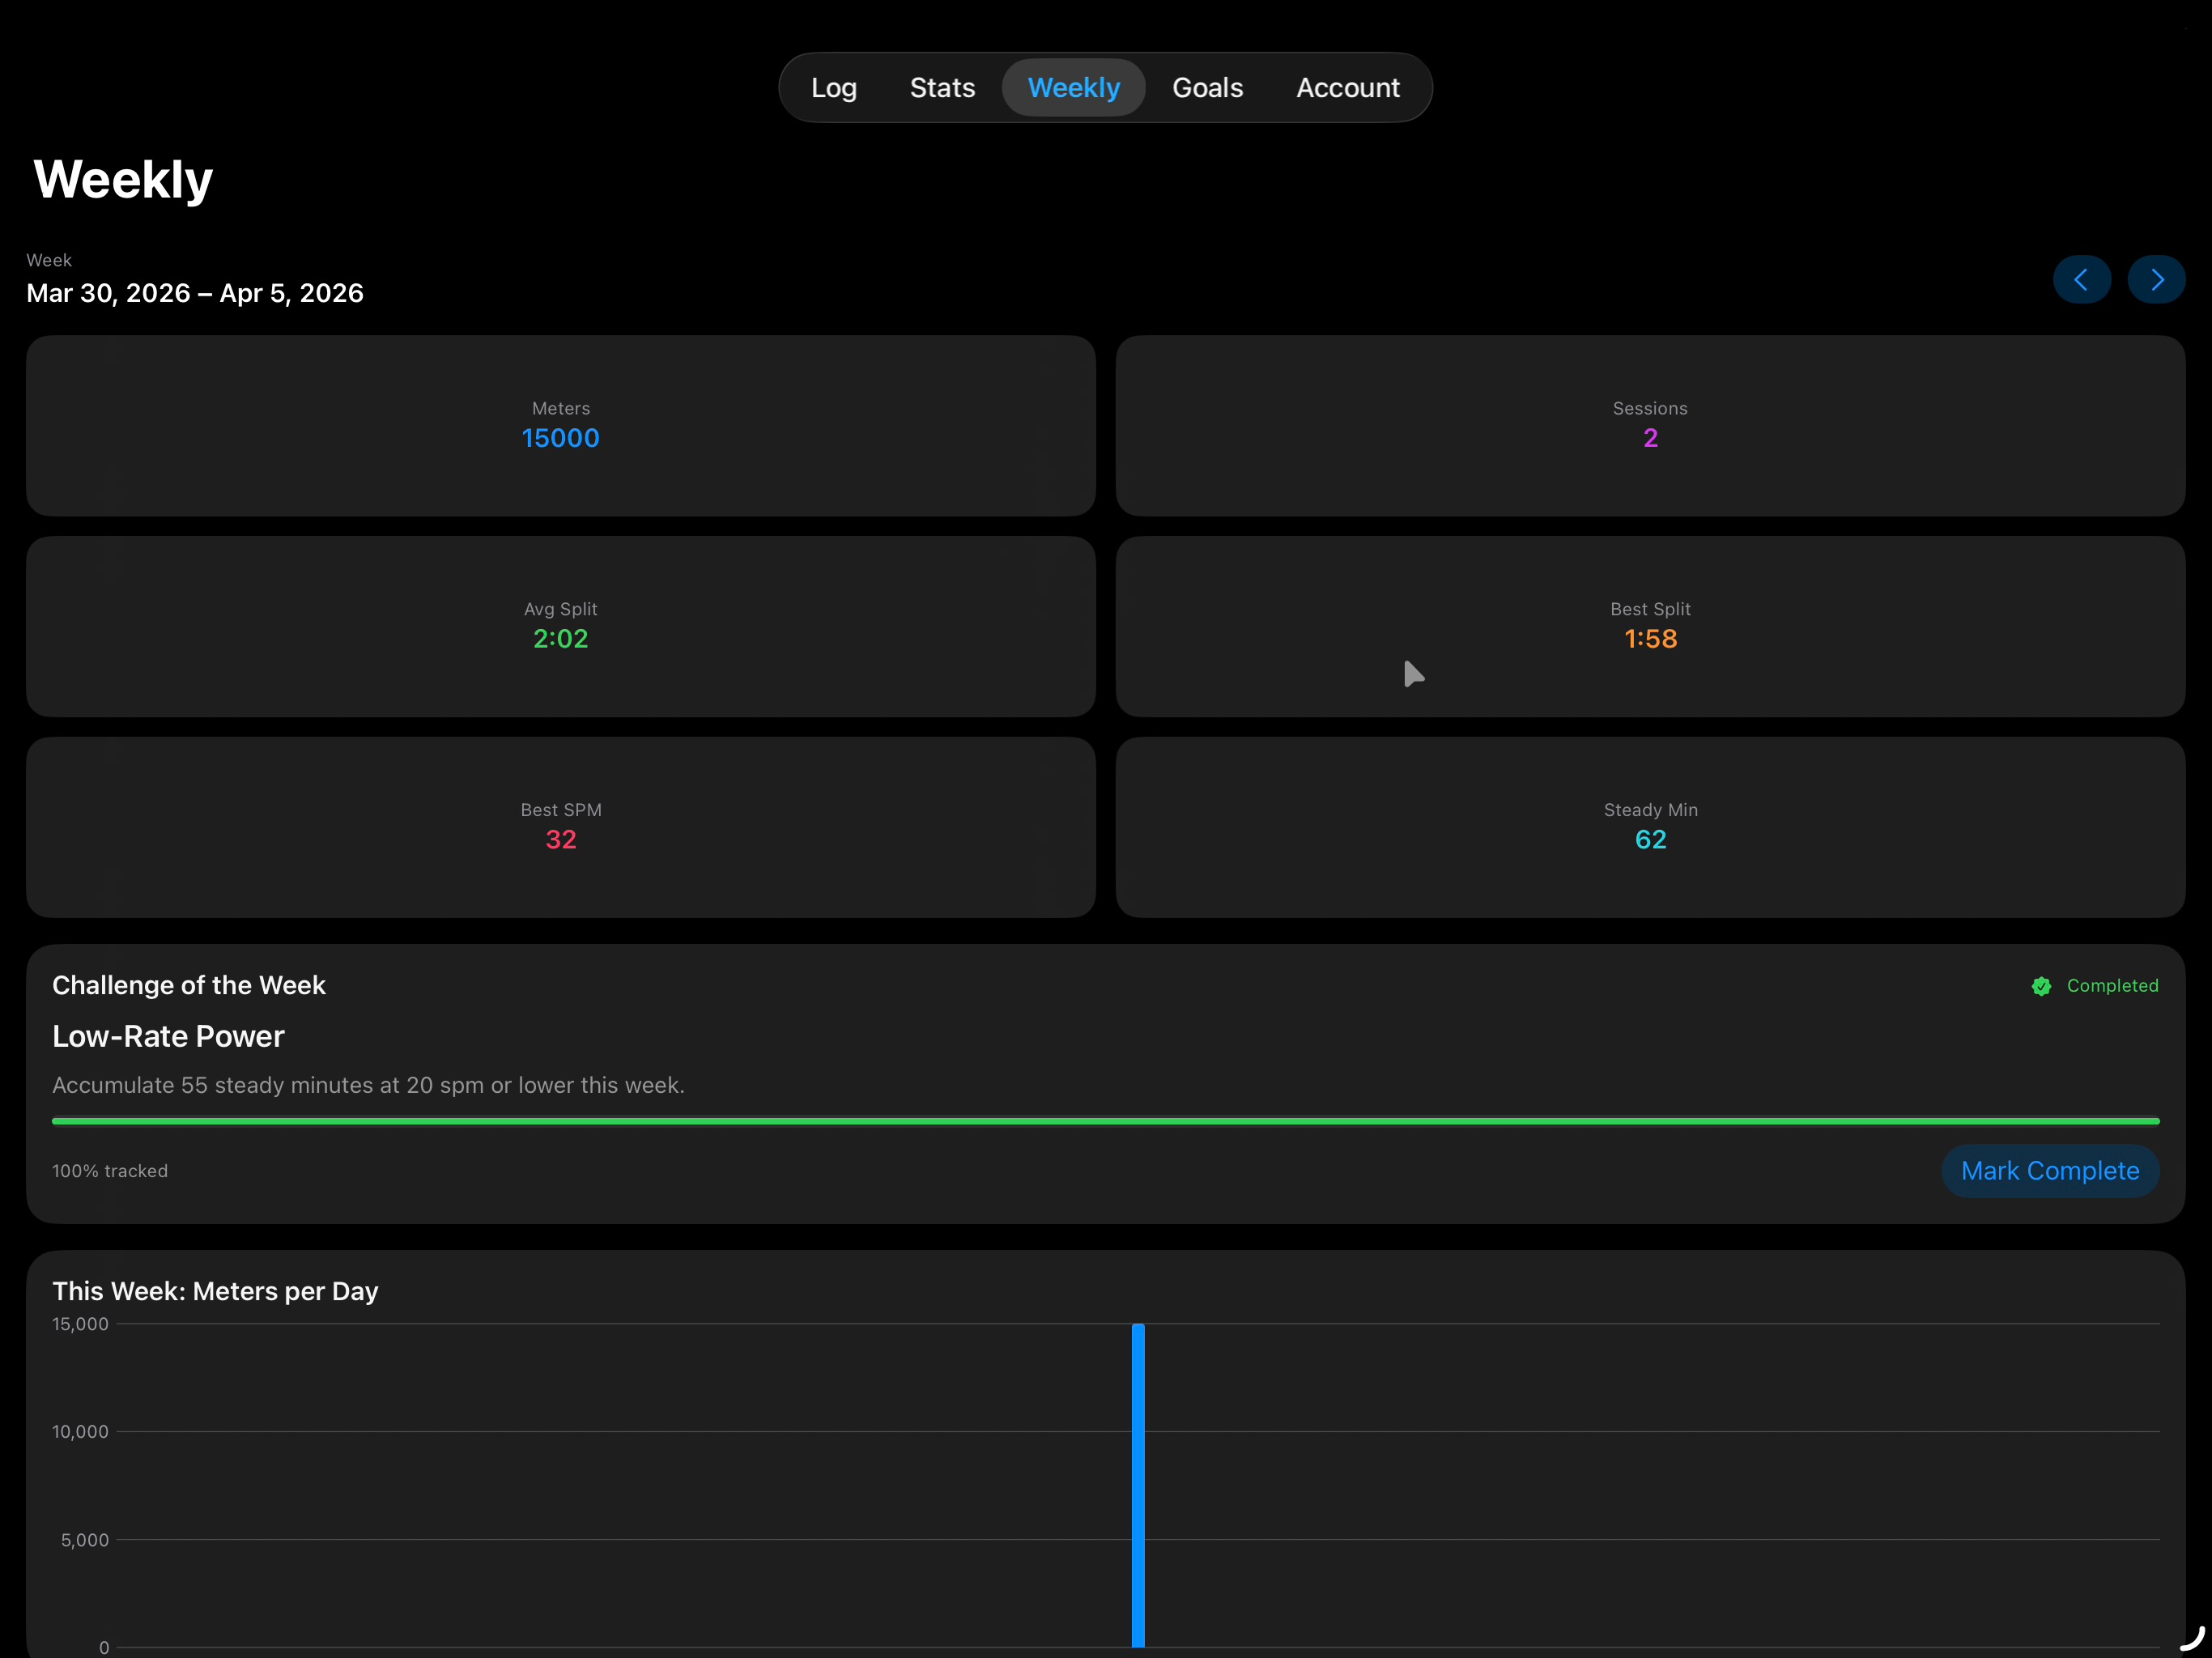Select the Sessions 2 card
2212x1658 pixels.
tap(1650, 426)
